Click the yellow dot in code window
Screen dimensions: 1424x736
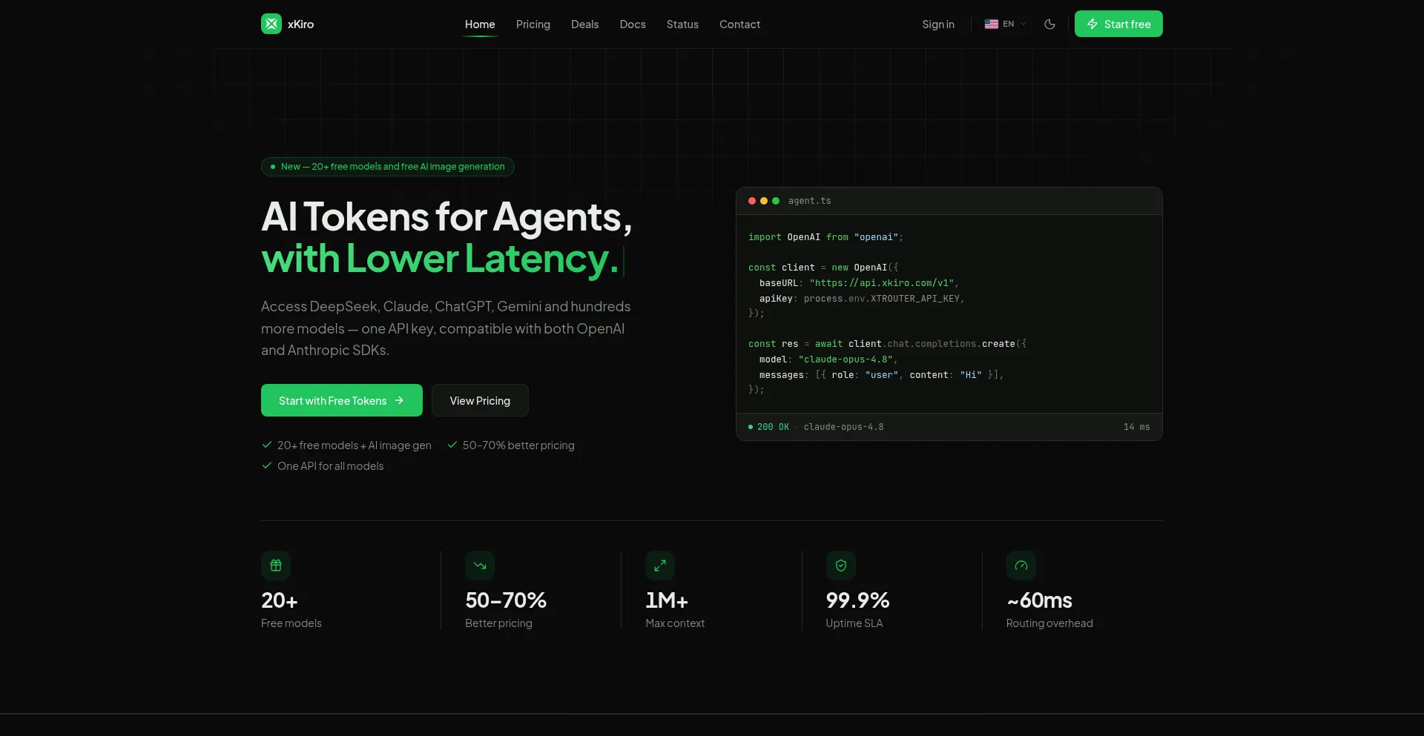[764, 201]
